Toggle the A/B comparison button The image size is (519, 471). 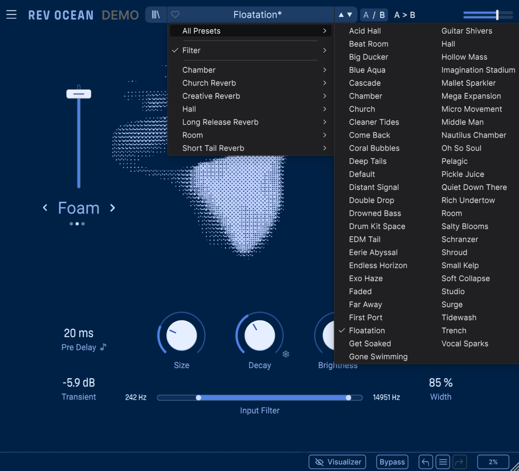pyautogui.click(x=374, y=15)
